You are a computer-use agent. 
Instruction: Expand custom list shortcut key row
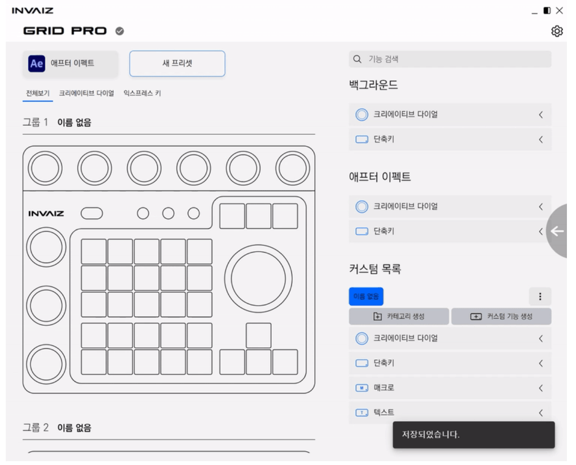(450, 364)
